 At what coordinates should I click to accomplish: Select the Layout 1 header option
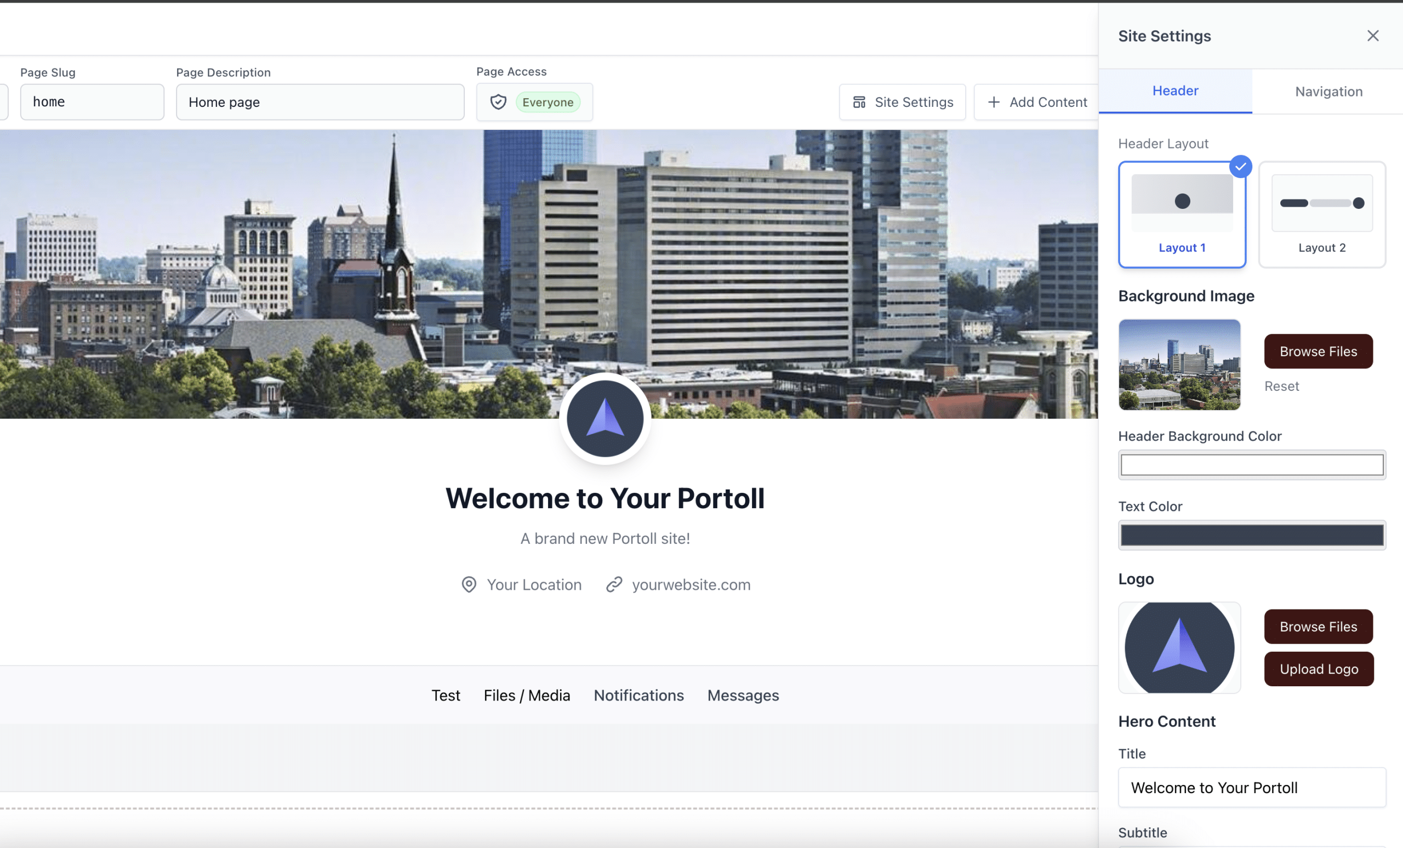pos(1182,214)
